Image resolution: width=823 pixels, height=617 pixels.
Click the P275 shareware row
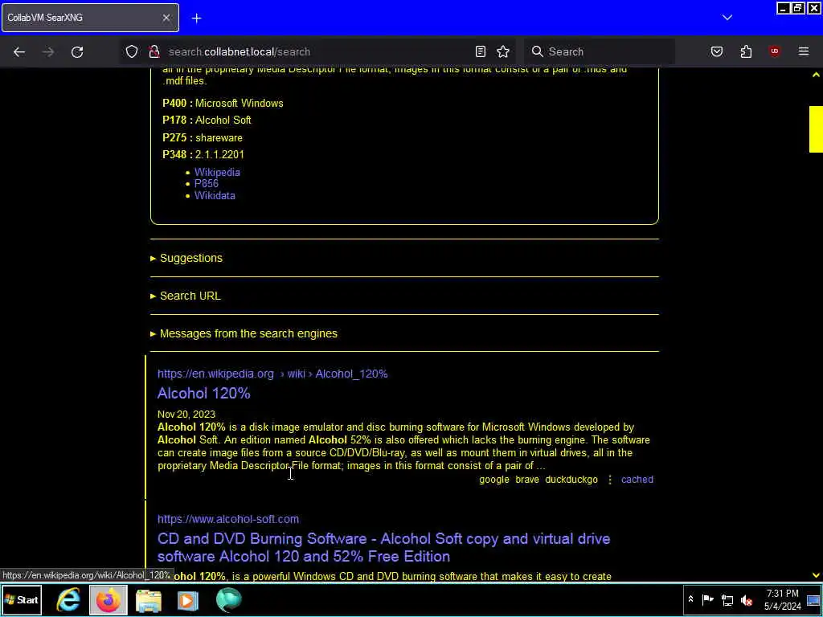(203, 138)
